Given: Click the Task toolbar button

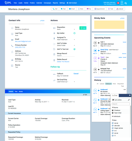Looking at the screenshot, I should [x=111, y=9].
